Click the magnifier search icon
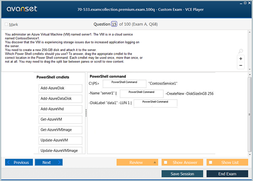The image size is (253, 181). [x=241, y=51]
